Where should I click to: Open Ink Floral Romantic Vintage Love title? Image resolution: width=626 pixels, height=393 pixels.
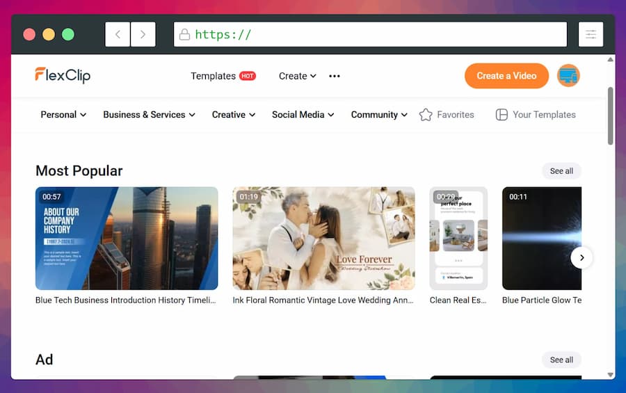323,300
